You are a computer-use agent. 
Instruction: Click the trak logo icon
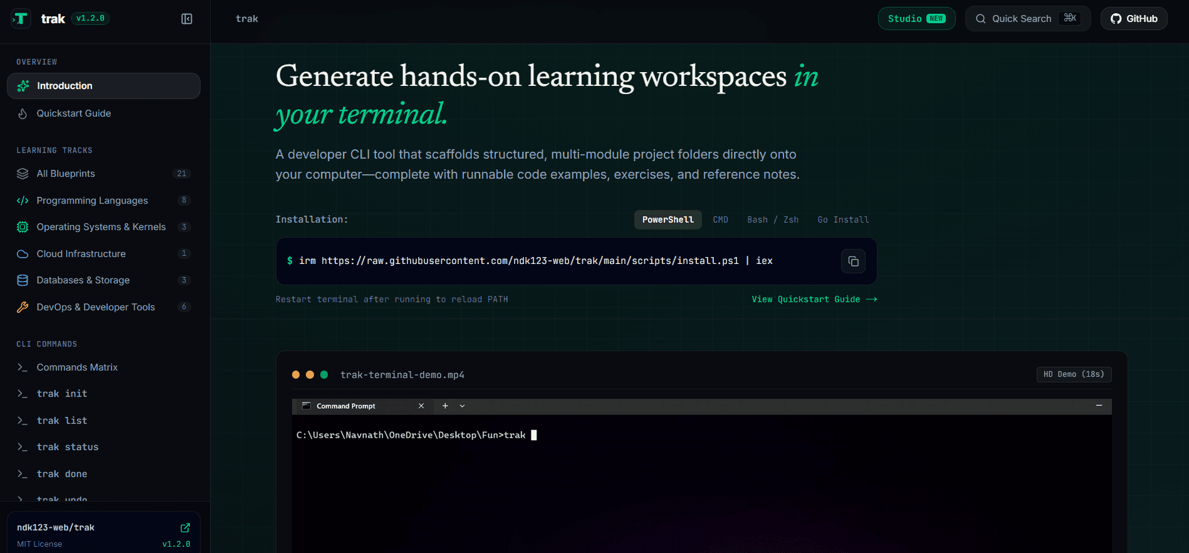click(21, 19)
